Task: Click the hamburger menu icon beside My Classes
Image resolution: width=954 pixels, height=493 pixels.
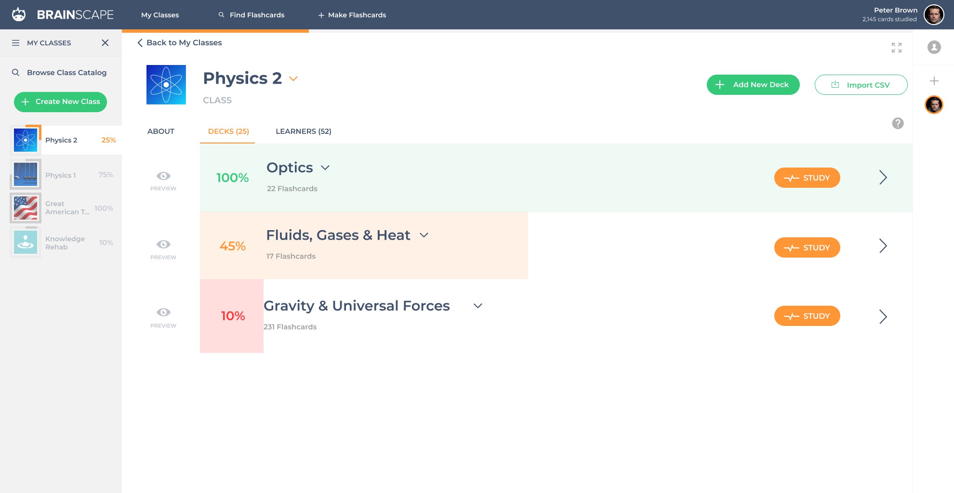Action: click(16, 43)
